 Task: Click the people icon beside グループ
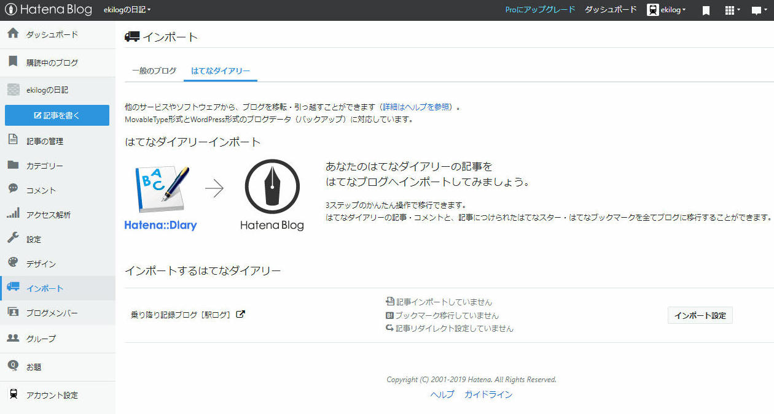[13, 337]
